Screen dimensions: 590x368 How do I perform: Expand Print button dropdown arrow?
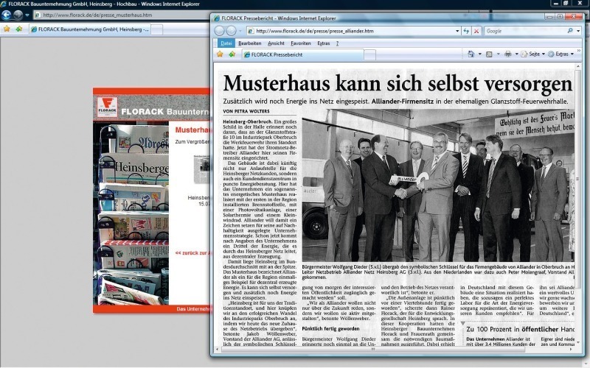point(517,54)
